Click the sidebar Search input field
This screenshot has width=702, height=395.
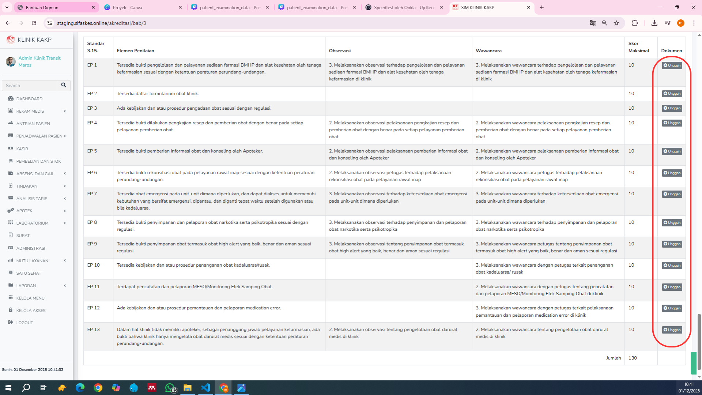coord(29,85)
